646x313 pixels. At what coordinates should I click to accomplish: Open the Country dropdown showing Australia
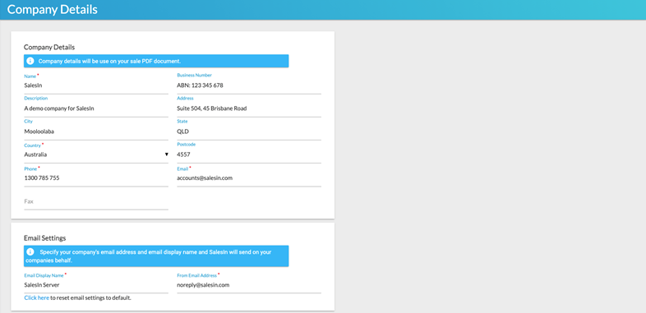pos(96,154)
